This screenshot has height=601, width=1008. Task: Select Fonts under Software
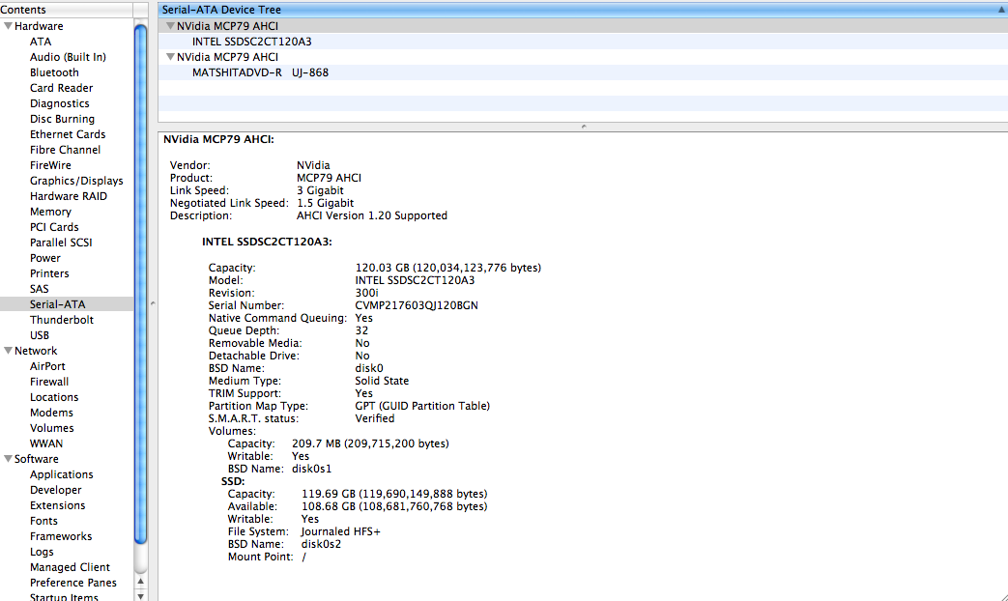tap(43, 521)
